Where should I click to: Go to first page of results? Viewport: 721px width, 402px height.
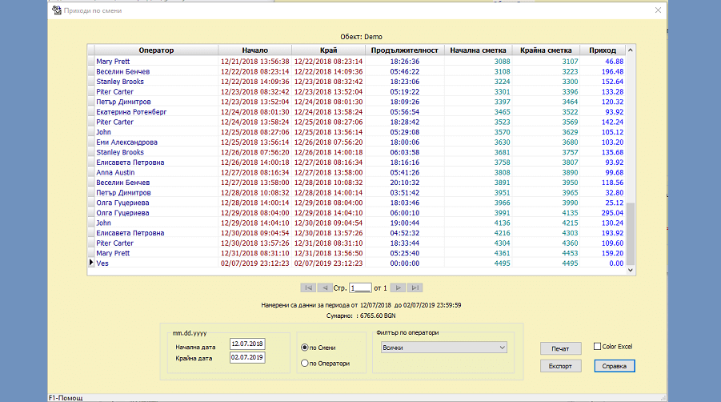point(308,288)
